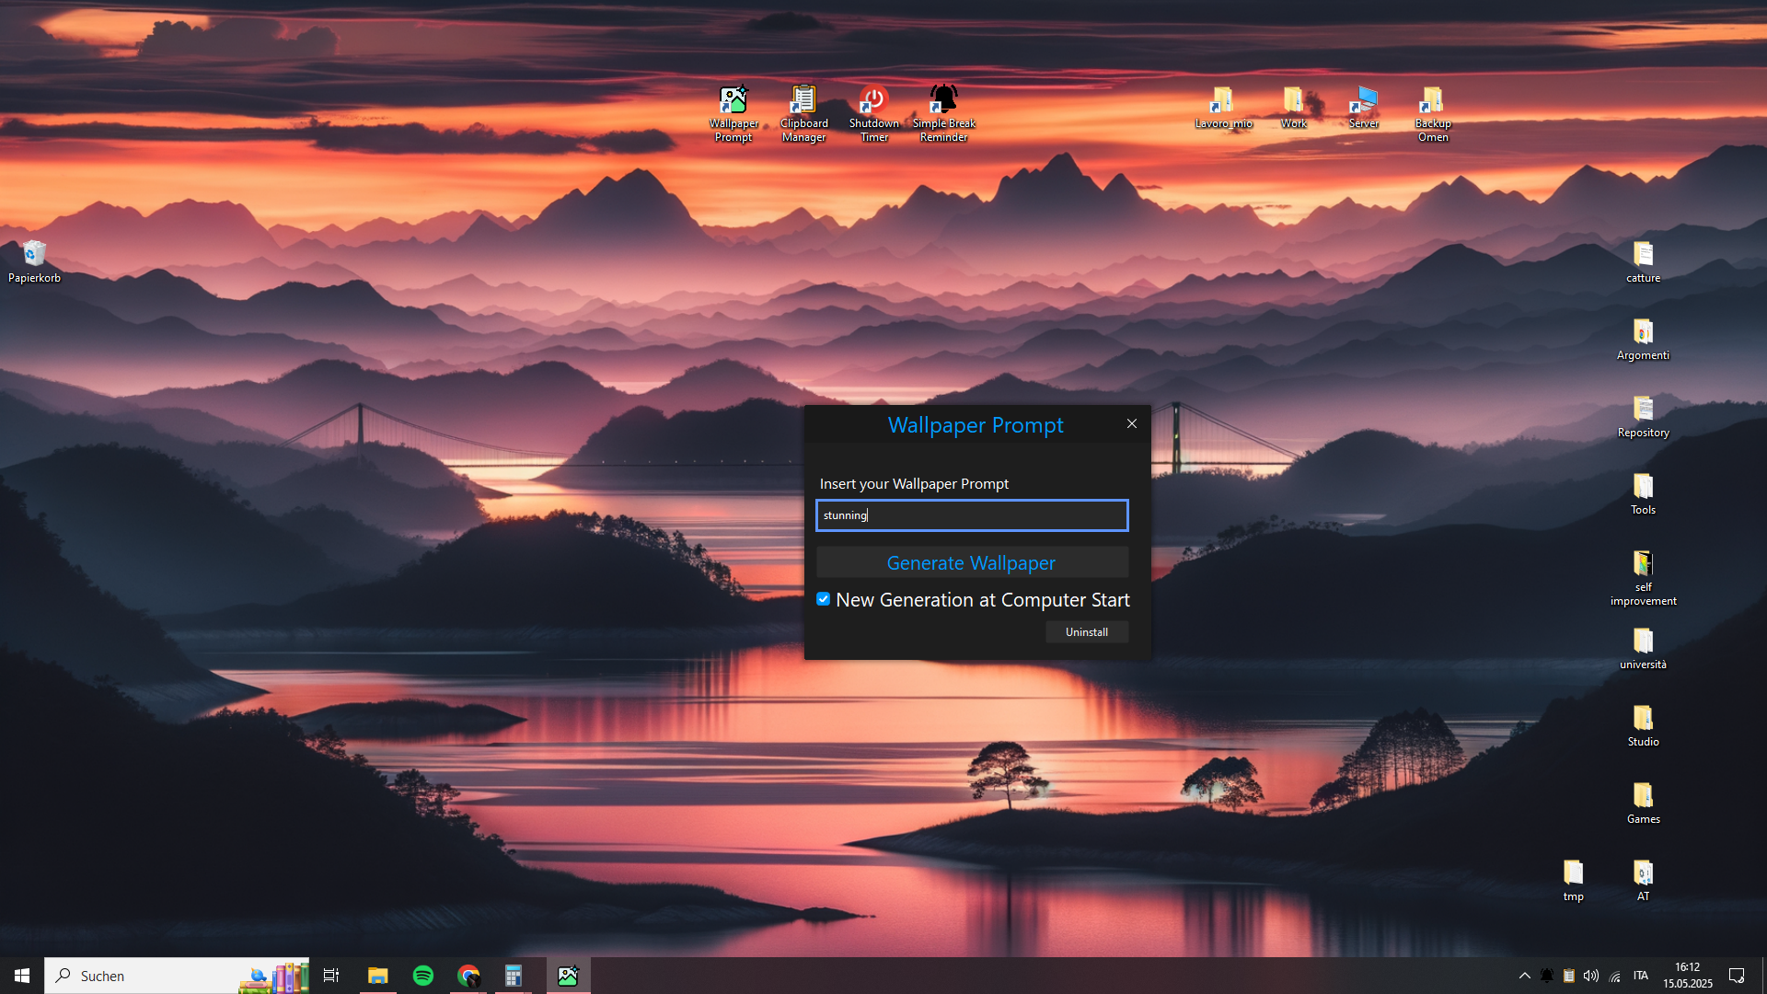Click the wallpaper prompt text field
The height and width of the screenshot is (994, 1767).
click(972, 515)
